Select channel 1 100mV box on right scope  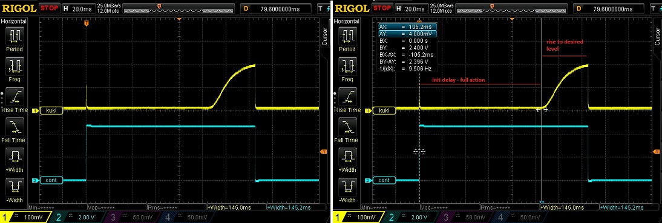click(358, 217)
